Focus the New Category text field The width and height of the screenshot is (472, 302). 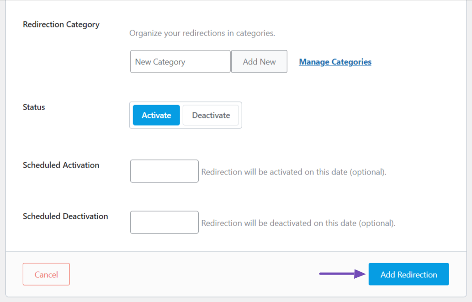point(180,62)
